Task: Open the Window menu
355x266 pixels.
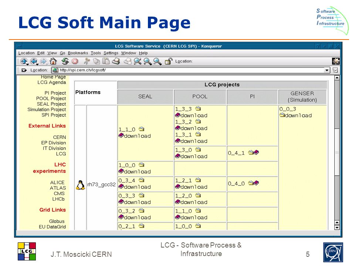Action: coord(129,53)
